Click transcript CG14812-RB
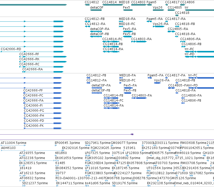Screen dimensions: 214x187 point(95,19)
